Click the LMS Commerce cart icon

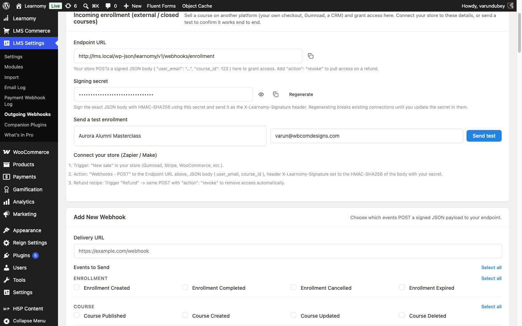(7, 31)
